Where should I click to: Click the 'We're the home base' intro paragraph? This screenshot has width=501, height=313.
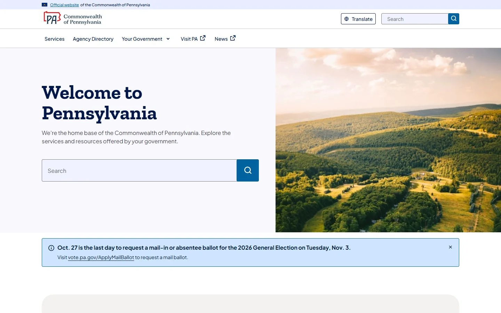coord(136,137)
